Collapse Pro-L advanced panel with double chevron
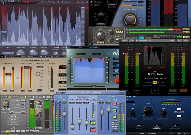Image resolution: width=191 pixels, height=135 pixels. [x=1, y=47]
